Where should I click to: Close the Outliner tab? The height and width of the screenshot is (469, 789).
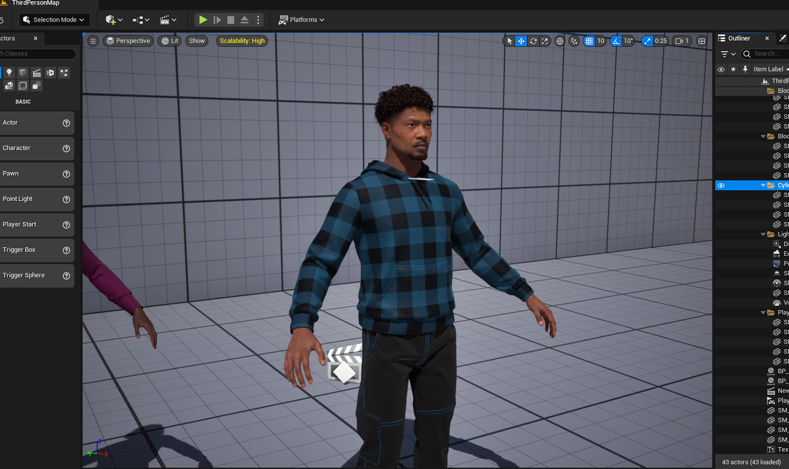tap(767, 38)
